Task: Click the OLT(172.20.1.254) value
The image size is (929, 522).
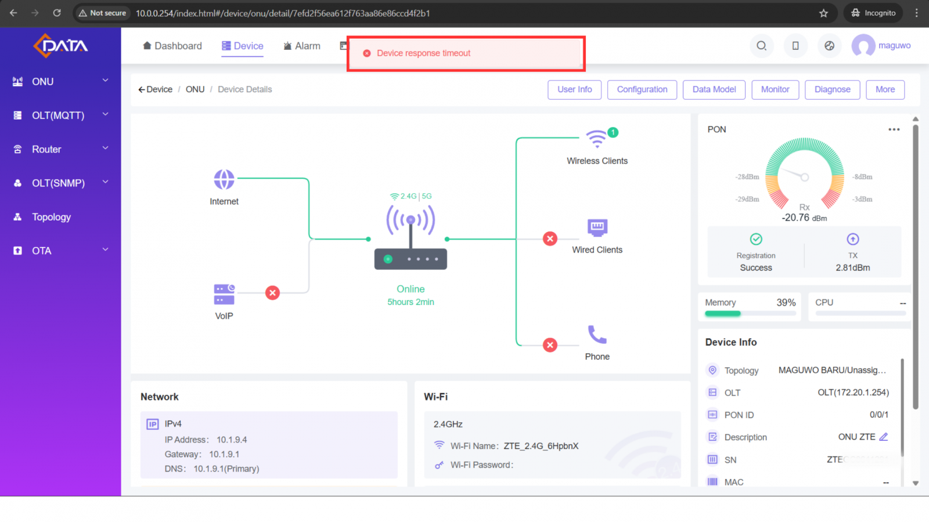Action: (x=853, y=393)
